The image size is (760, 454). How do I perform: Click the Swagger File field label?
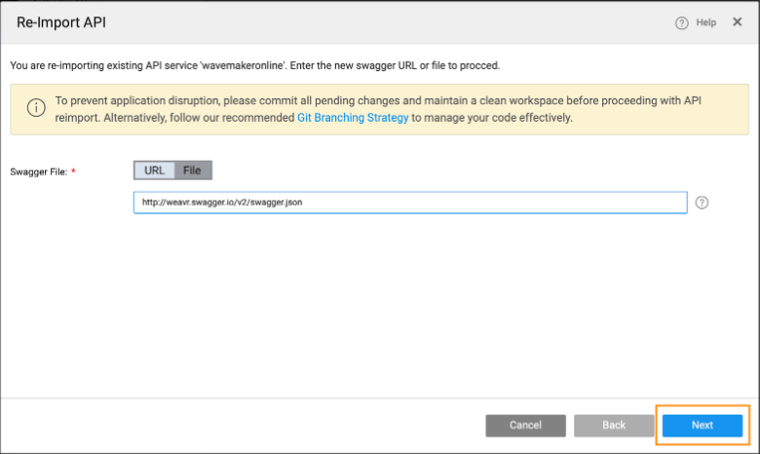37,171
